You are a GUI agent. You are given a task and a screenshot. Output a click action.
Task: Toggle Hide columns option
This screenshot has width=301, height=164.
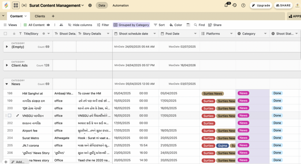pyautogui.click(x=80, y=25)
